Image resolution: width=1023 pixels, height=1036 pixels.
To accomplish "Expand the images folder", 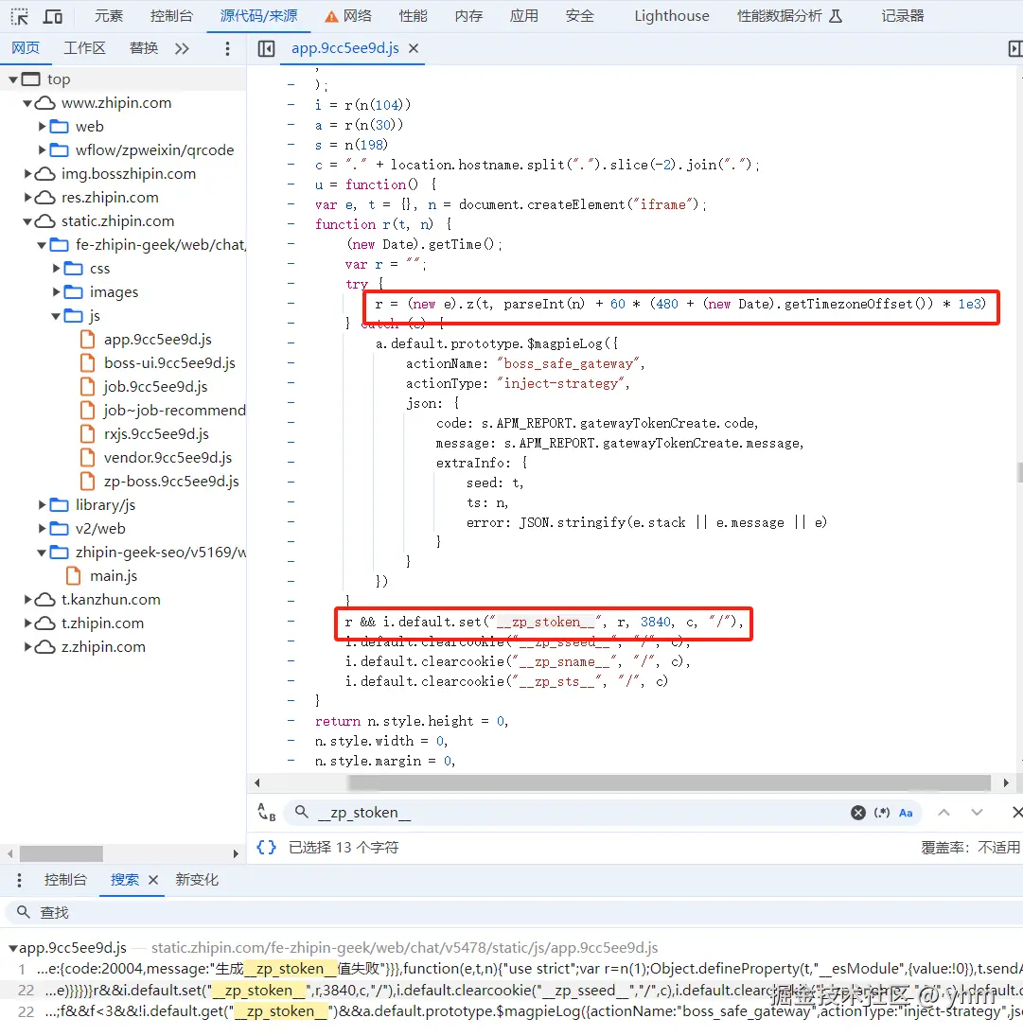I will click(56, 292).
